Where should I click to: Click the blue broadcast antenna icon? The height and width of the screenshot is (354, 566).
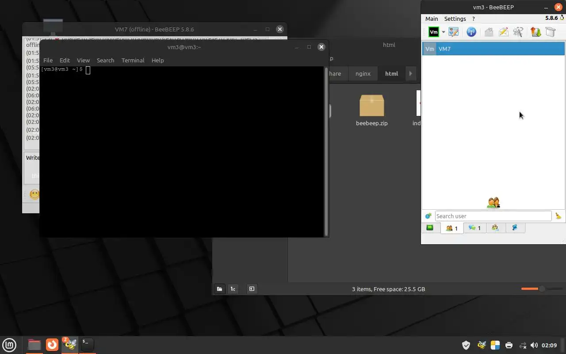471,32
